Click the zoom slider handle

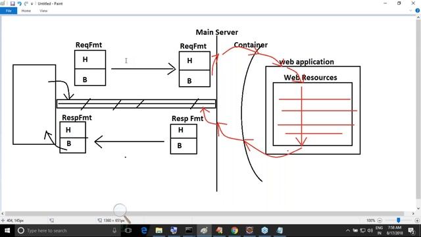click(399, 221)
